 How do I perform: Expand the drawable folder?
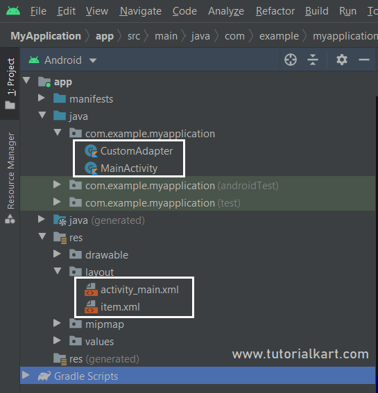[x=57, y=254]
